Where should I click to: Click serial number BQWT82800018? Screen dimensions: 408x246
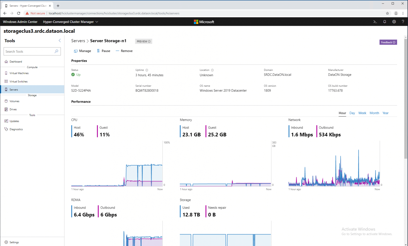pos(147,90)
